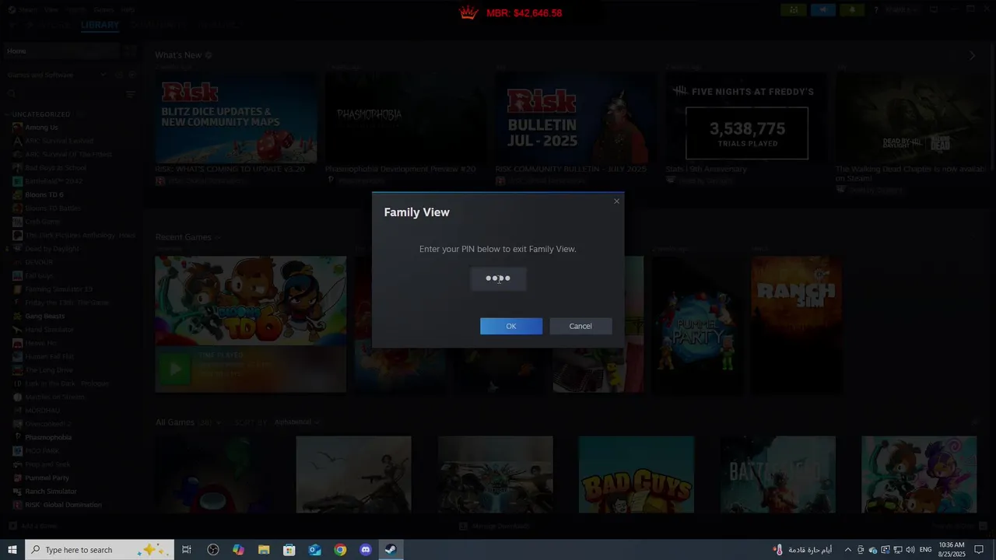Open the Windows Start menu
Image resolution: width=996 pixels, height=560 pixels.
(x=12, y=550)
